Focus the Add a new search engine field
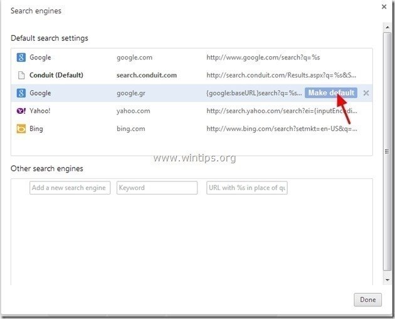Image resolution: width=395 pixels, height=319 pixels. (70, 188)
